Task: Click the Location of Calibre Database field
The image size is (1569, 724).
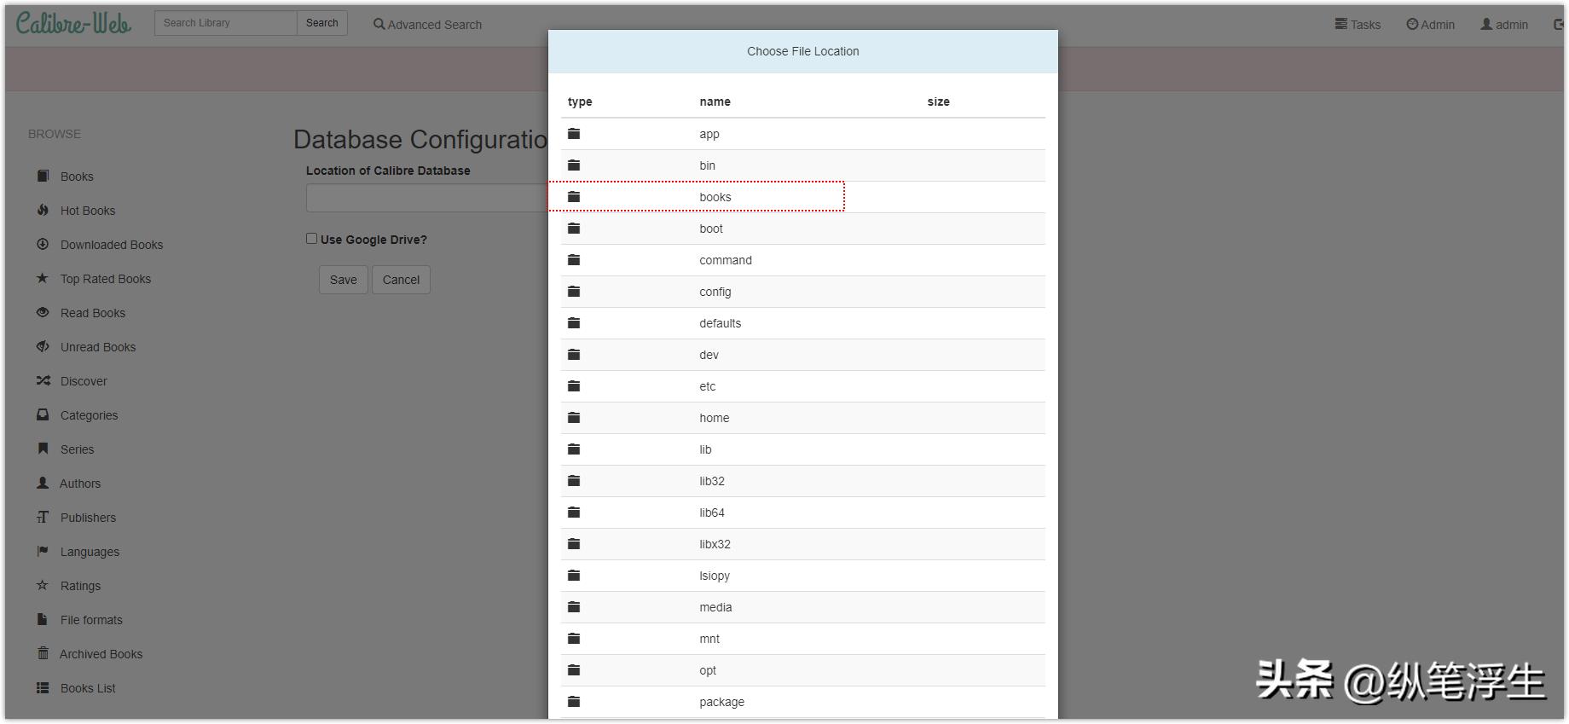Action: pyautogui.click(x=426, y=198)
